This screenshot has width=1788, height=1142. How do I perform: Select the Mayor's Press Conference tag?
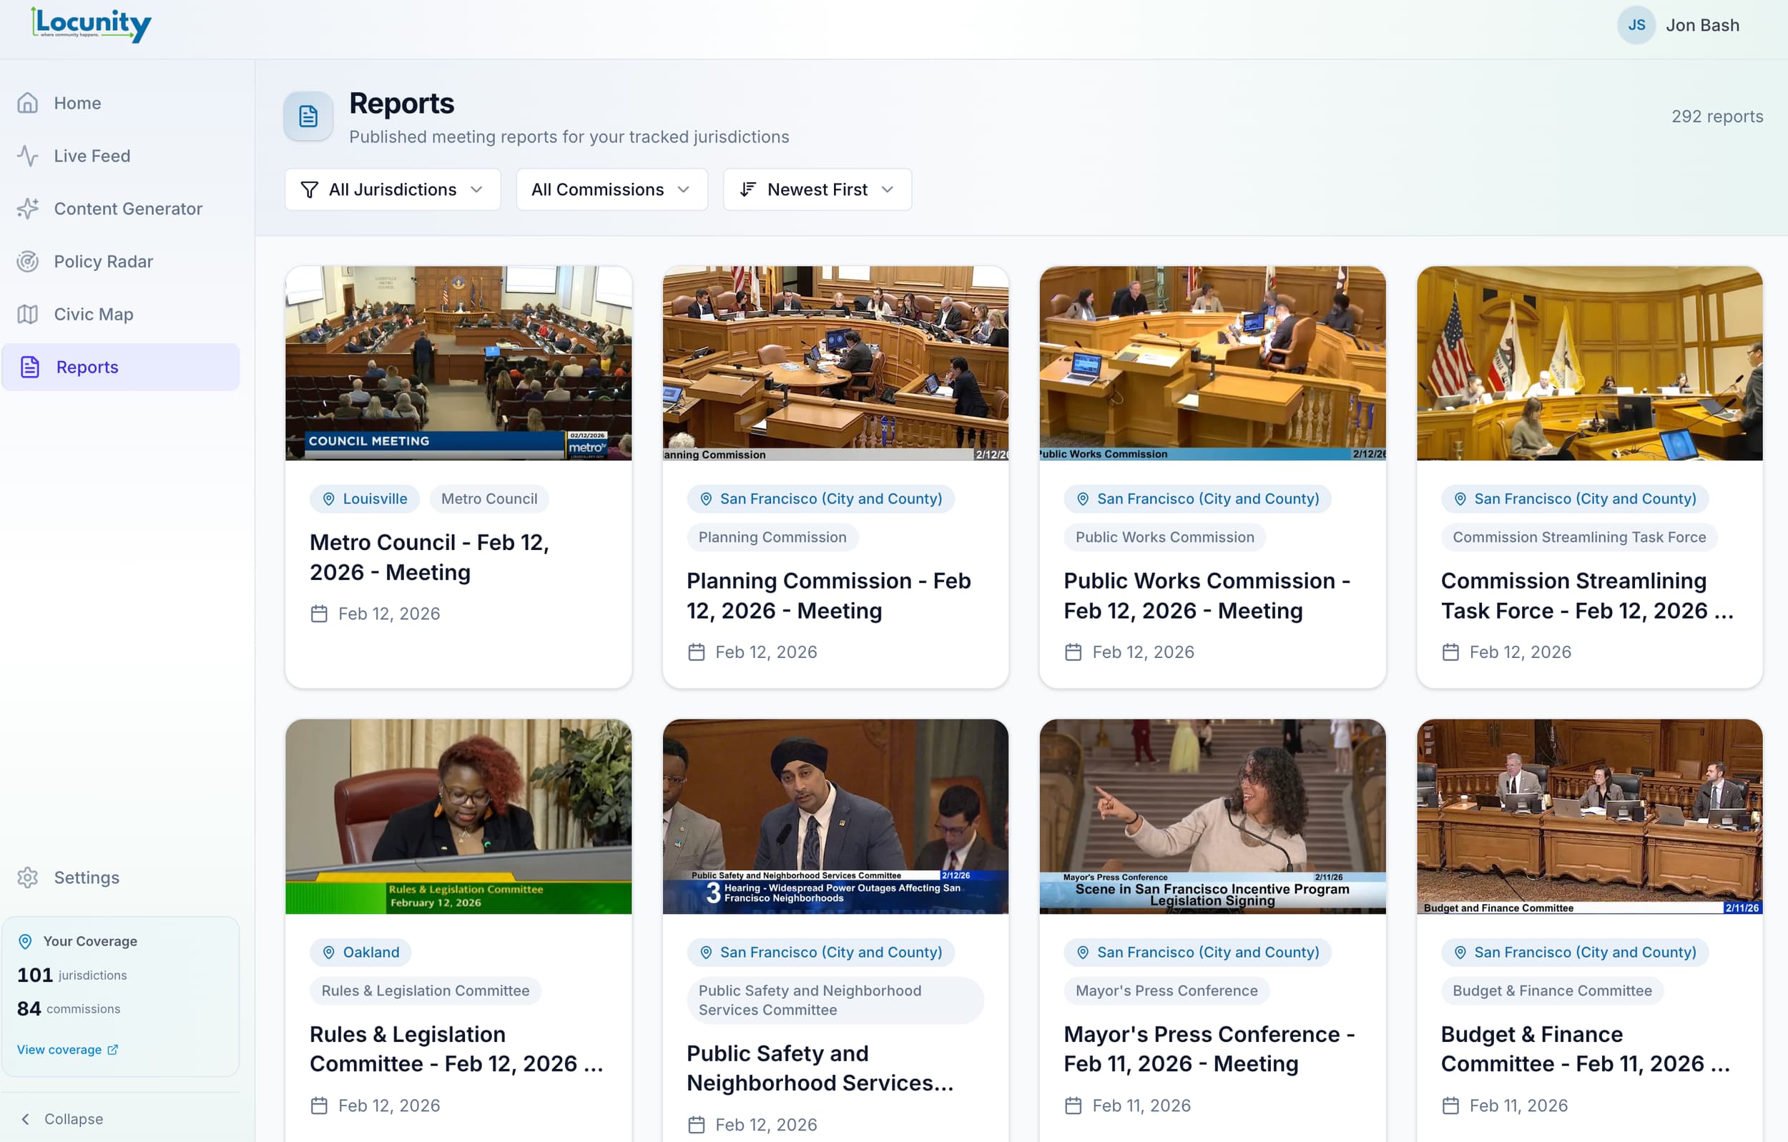click(x=1165, y=990)
